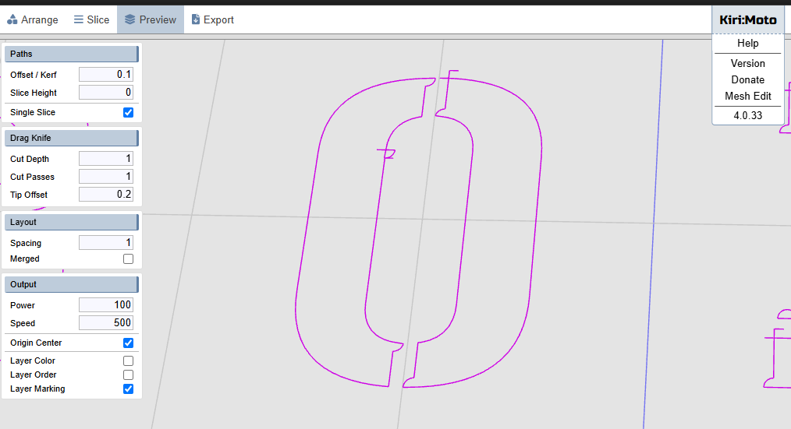Click the Layer Marking label

tap(37, 389)
